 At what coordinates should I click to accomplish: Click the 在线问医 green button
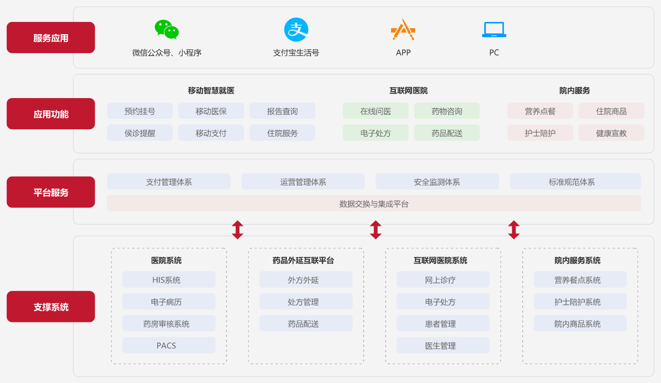click(375, 111)
